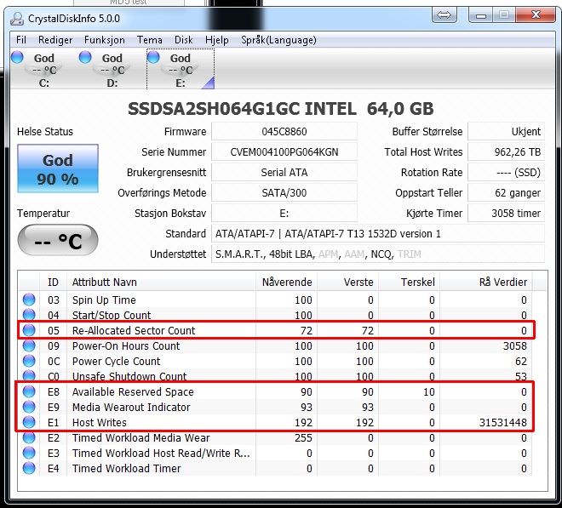Image resolution: width=562 pixels, height=508 pixels.
Task: Open the Fil menu
Action: pyautogui.click(x=21, y=40)
